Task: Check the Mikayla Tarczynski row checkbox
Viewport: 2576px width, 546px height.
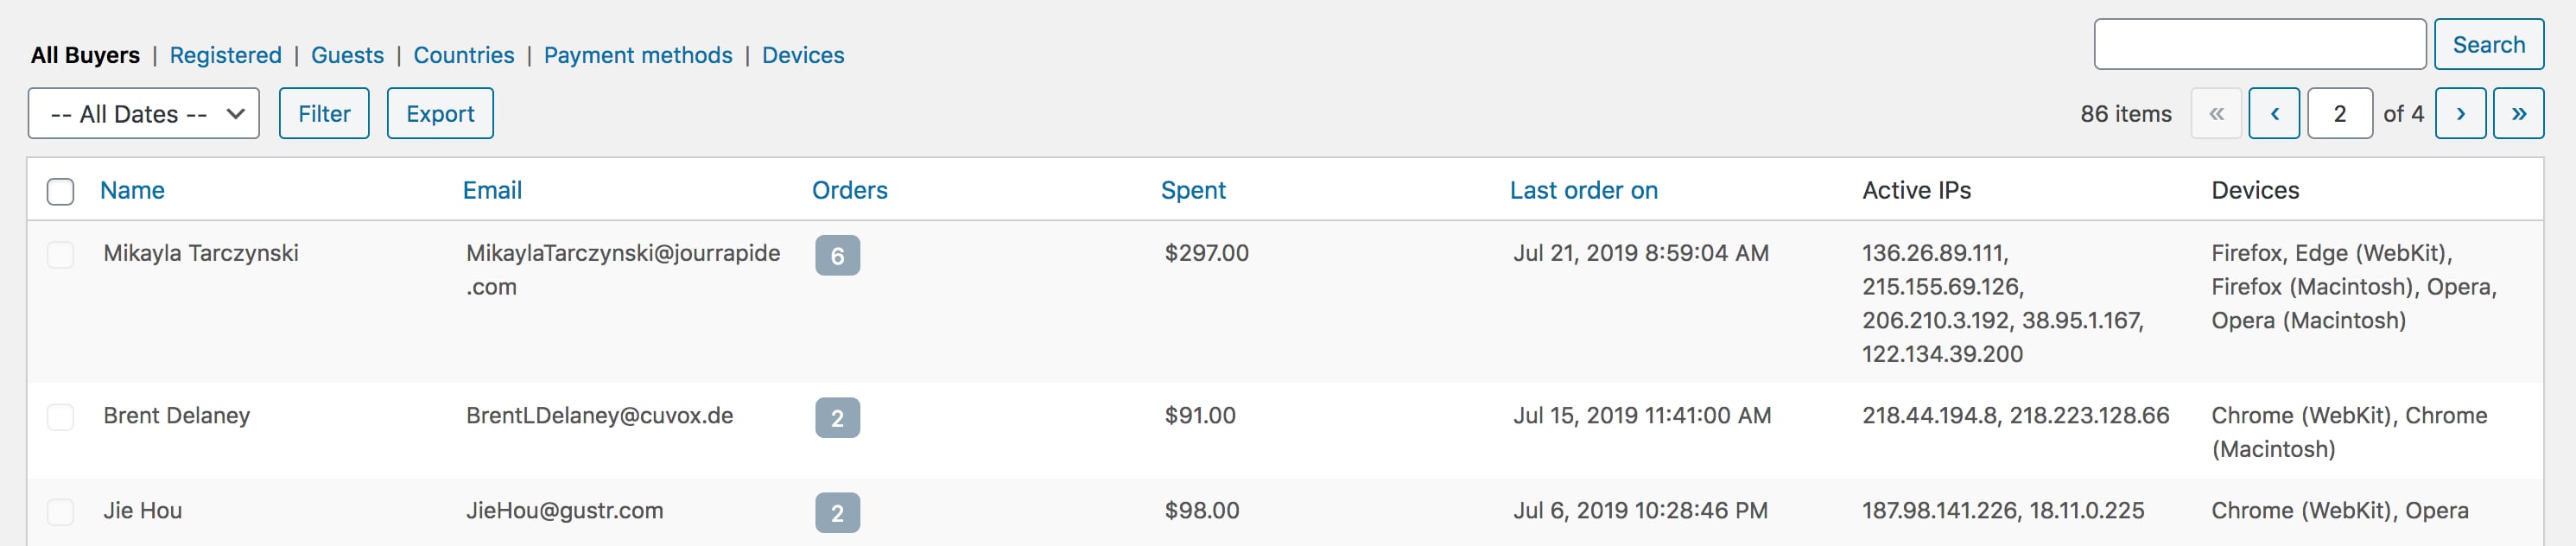Action: pos(61,255)
